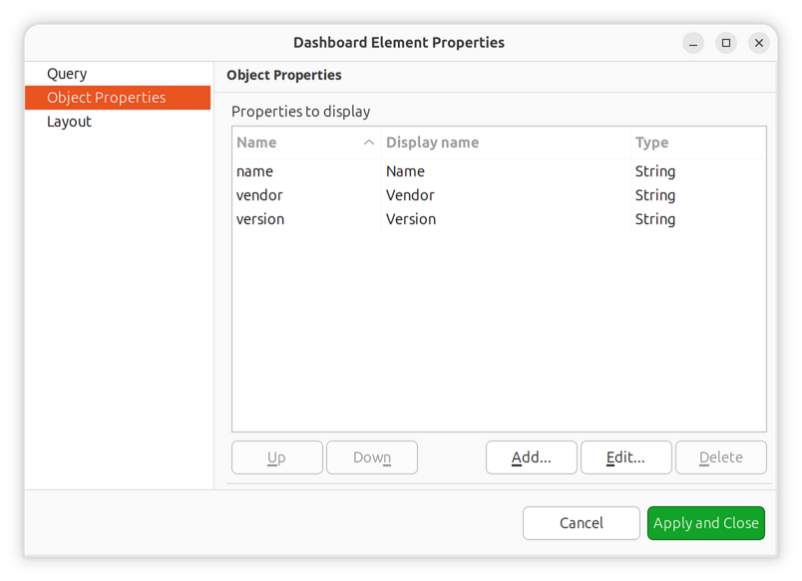802x581 pixels.
Task: Cancel the dialog without saving
Action: coord(581,522)
